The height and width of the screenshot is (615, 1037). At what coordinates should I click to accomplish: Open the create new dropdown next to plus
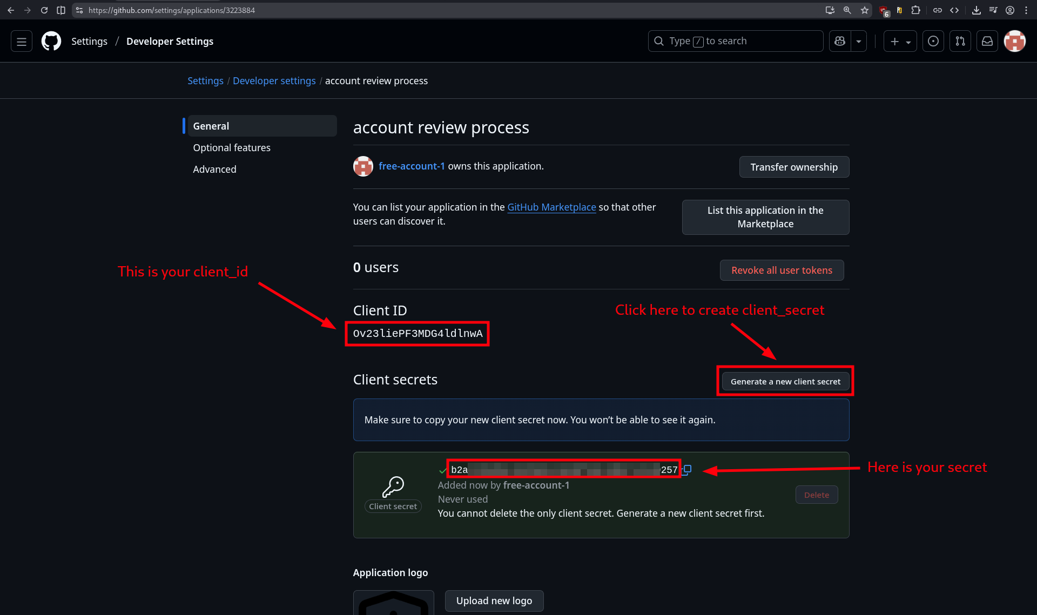[x=908, y=41]
